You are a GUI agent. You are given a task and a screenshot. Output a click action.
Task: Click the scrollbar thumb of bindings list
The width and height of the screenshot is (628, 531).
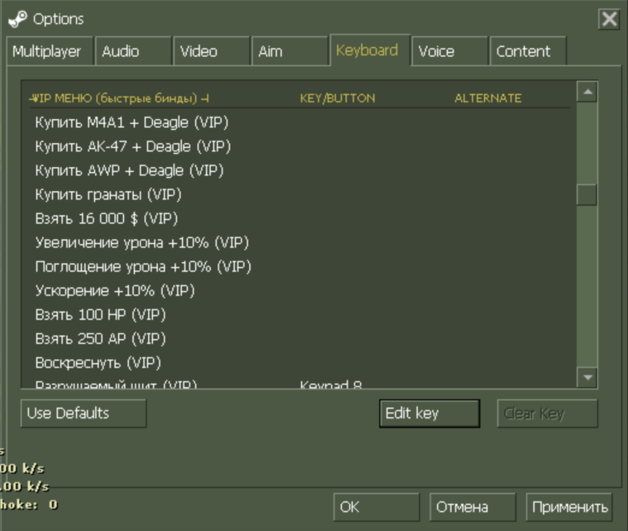pyautogui.click(x=587, y=195)
